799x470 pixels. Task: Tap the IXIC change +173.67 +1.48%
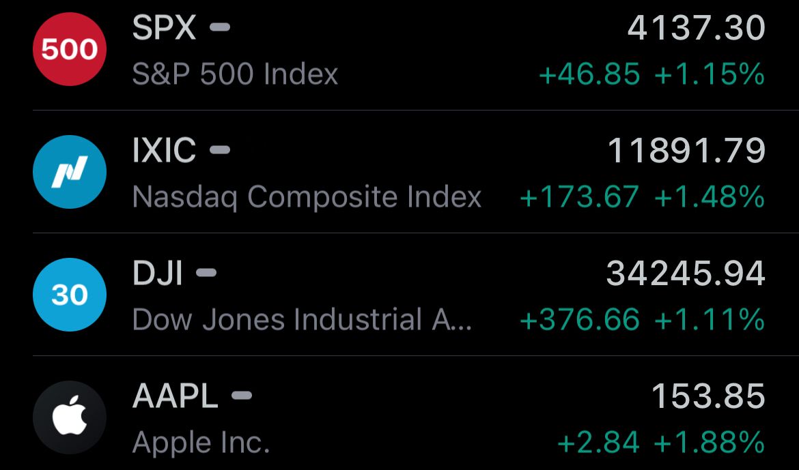tap(643, 197)
